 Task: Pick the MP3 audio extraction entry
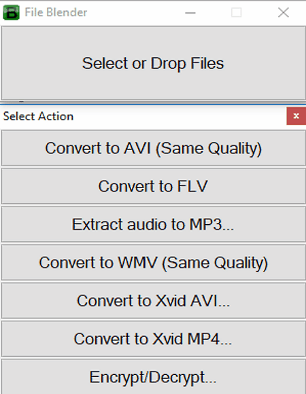pos(154,224)
